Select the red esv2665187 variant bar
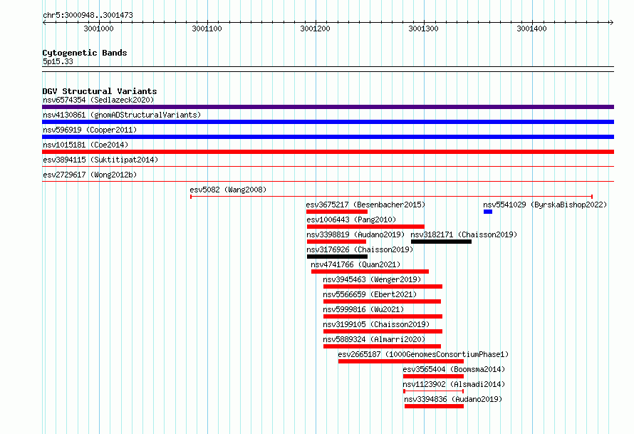 (x=401, y=361)
